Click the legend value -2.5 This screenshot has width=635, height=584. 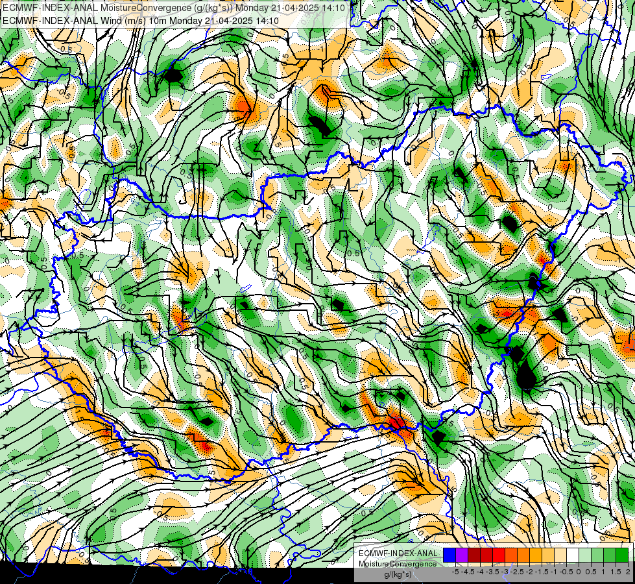point(518,572)
